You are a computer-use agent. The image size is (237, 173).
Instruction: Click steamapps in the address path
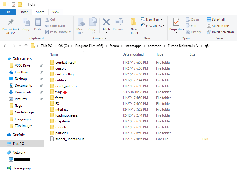click(x=133, y=46)
